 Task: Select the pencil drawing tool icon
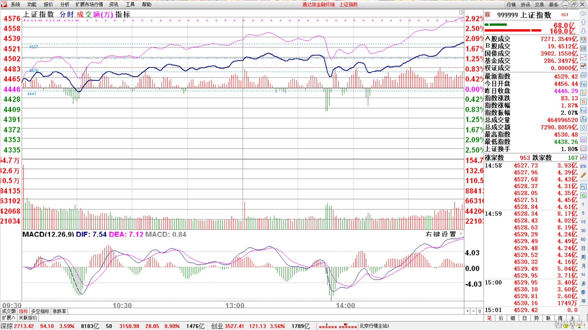pyautogui.click(x=583, y=175)
